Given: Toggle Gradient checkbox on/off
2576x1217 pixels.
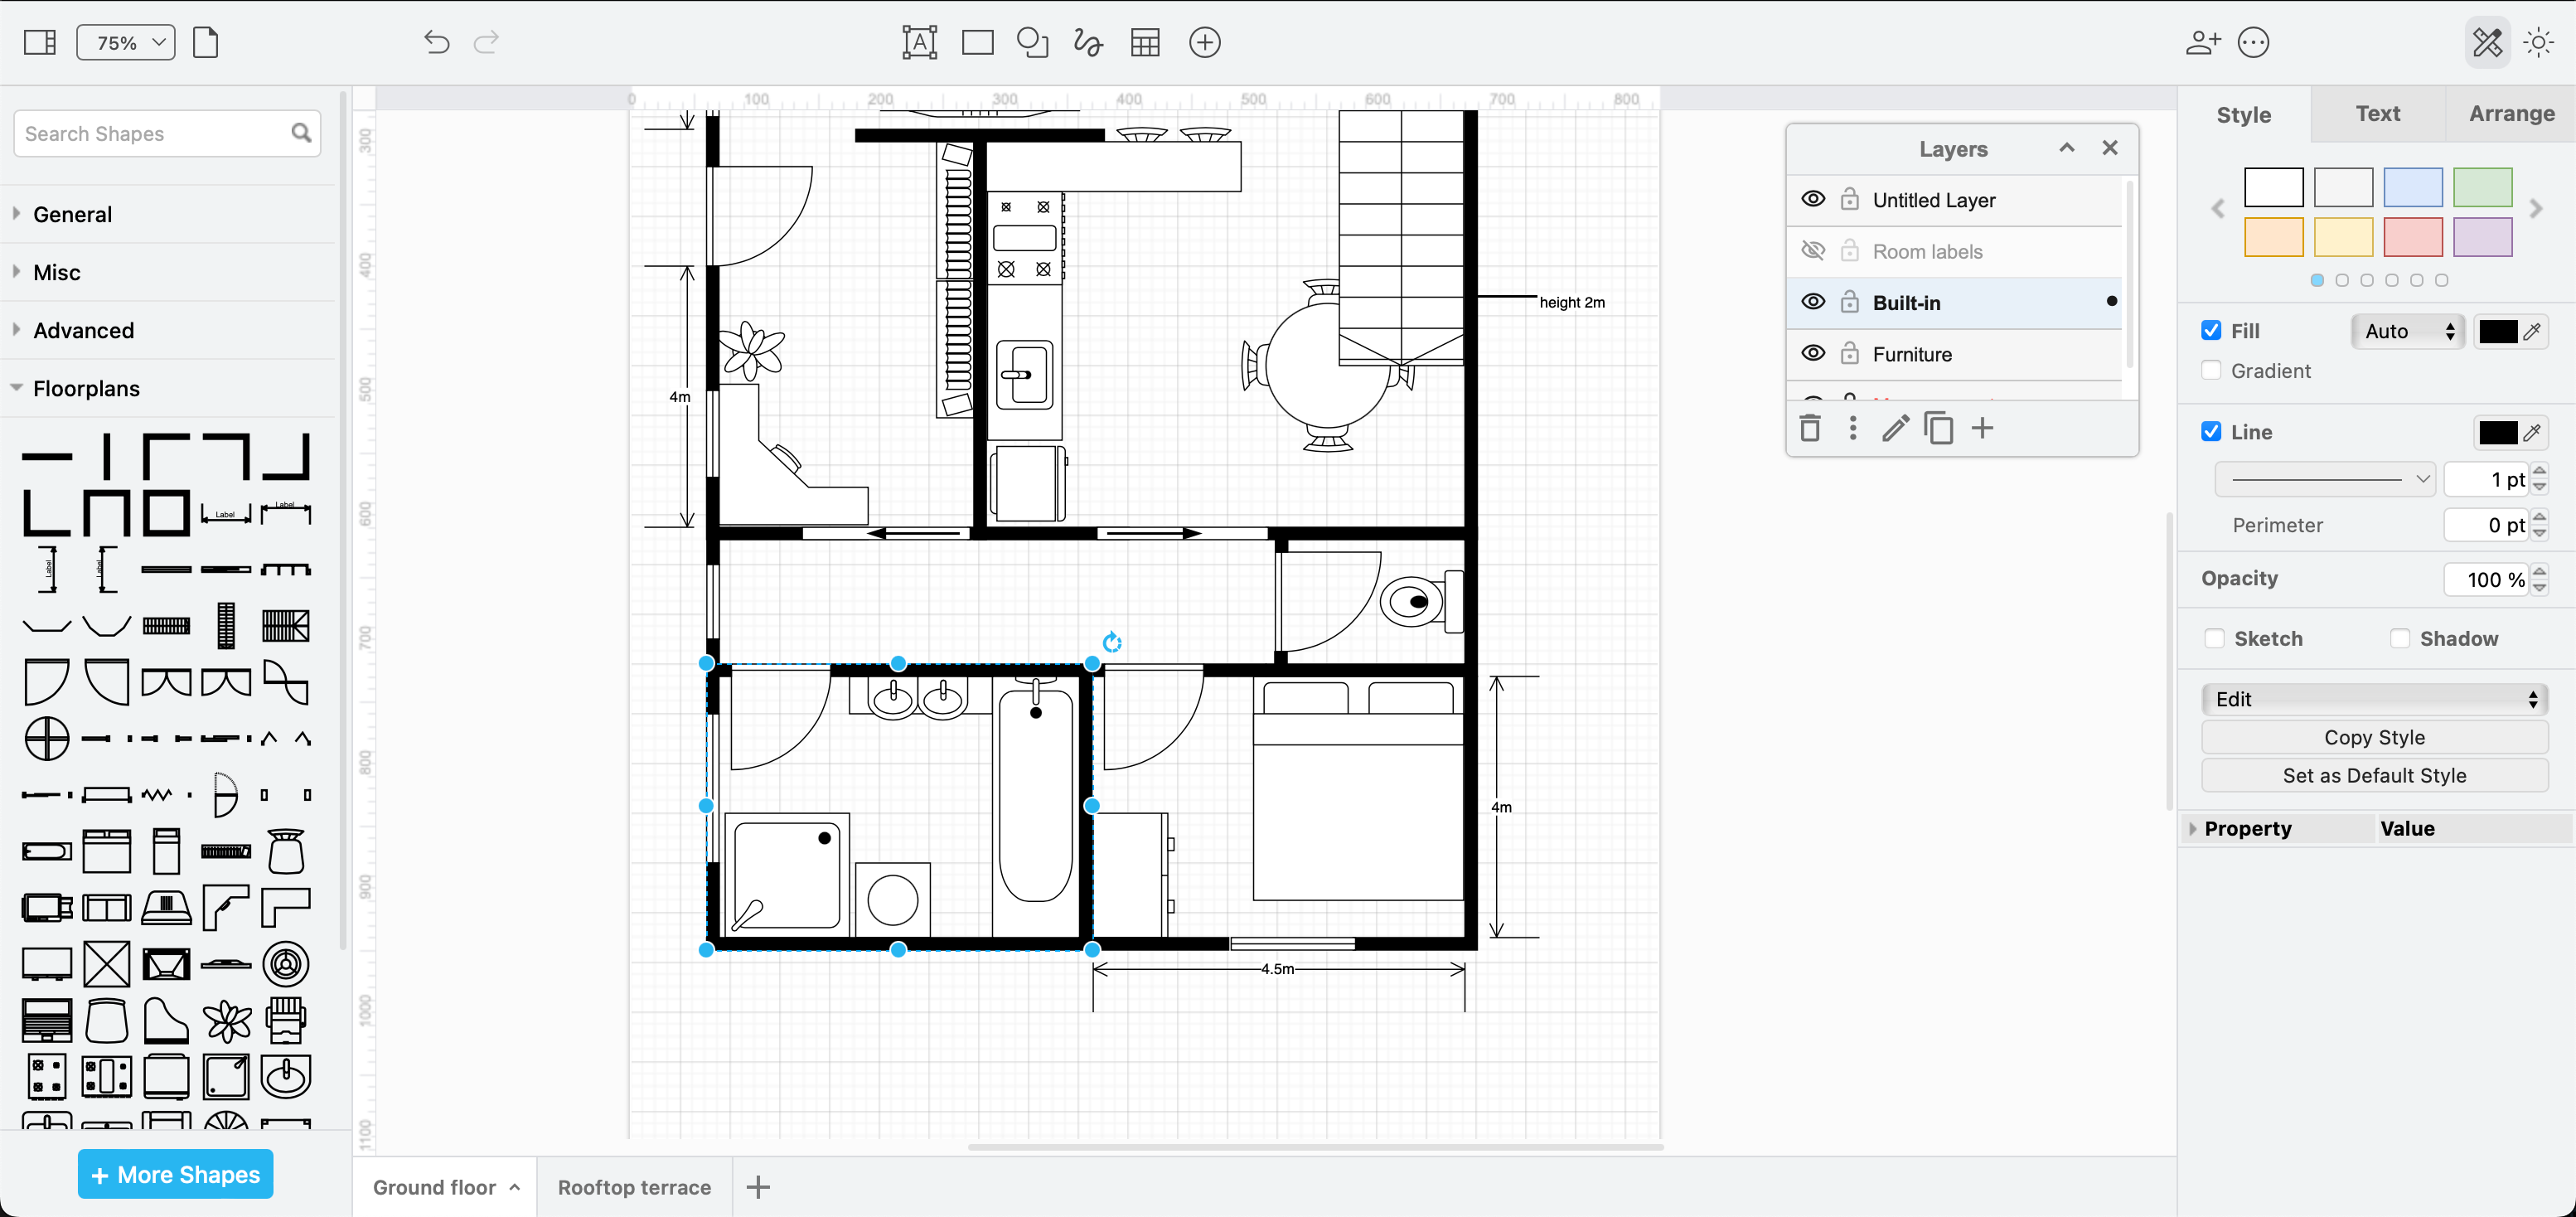Looking at the screenshot, I should 2211,368.
